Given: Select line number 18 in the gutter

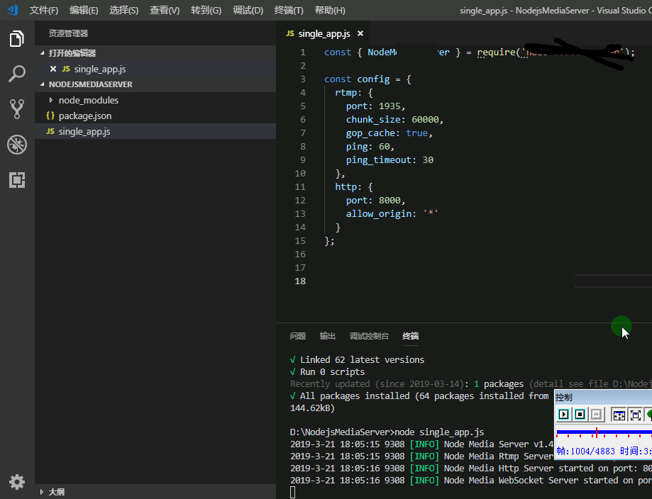Looking at the screenshot, I should pos(300,281).
